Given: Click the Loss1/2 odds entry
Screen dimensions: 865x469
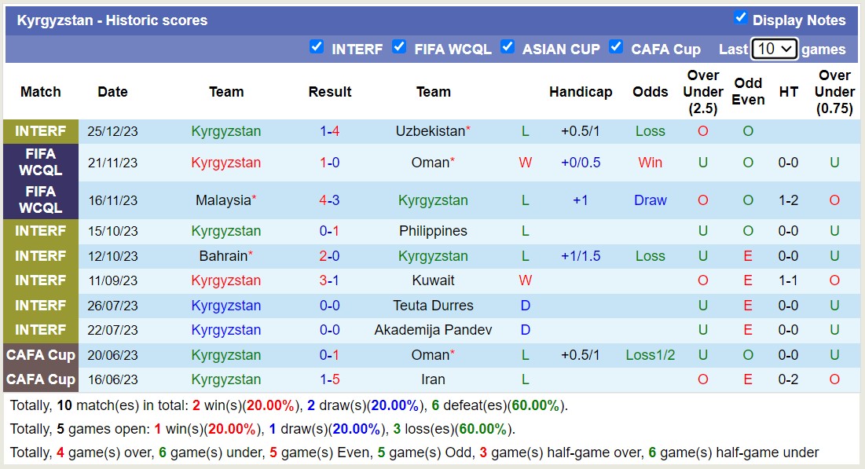Looking at the screenshot, I should coord(651,354).
